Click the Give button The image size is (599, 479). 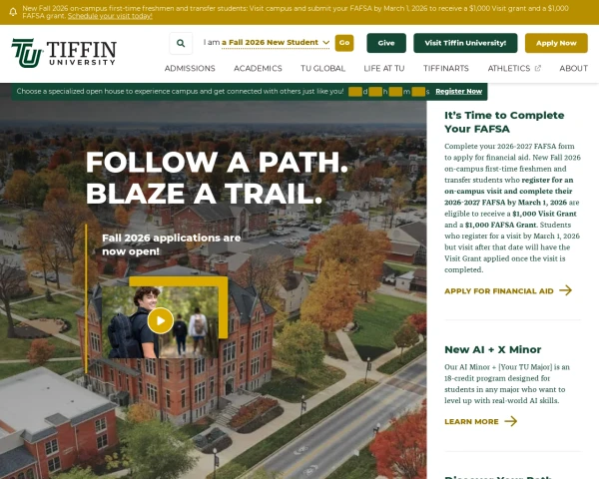point(386,43)
